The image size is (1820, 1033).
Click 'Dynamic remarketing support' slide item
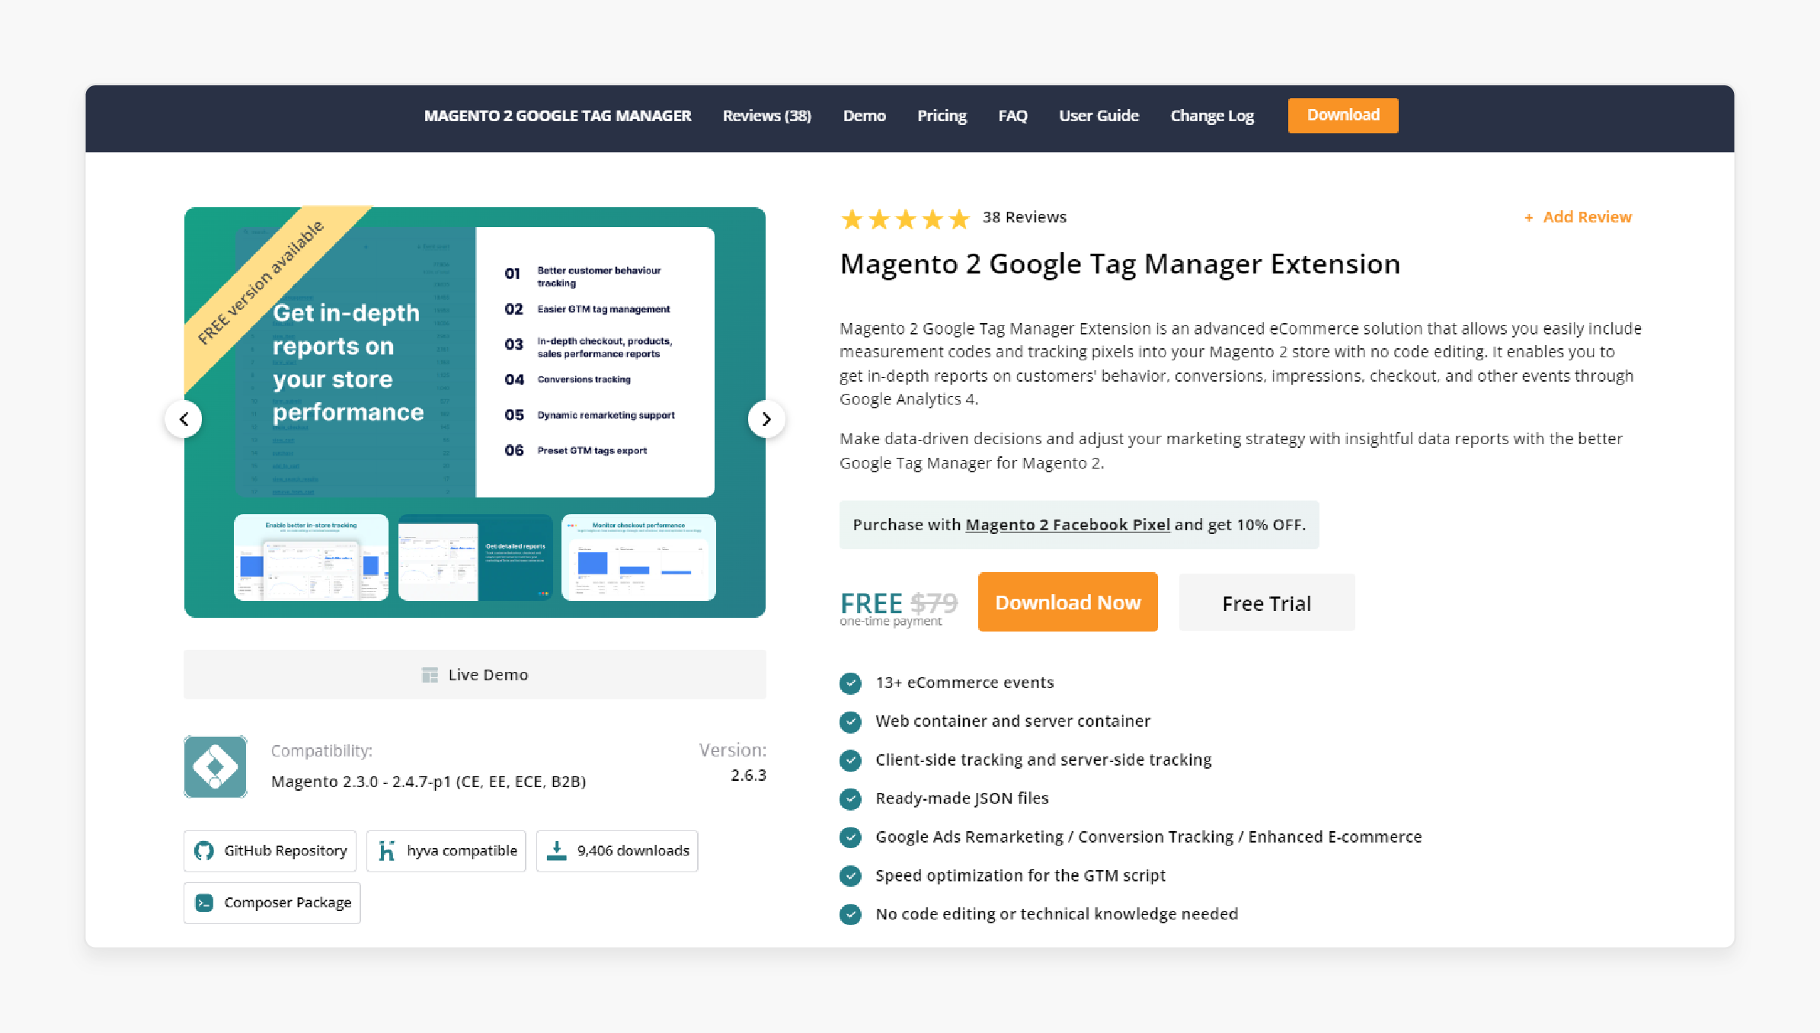[x=606, y=415]
